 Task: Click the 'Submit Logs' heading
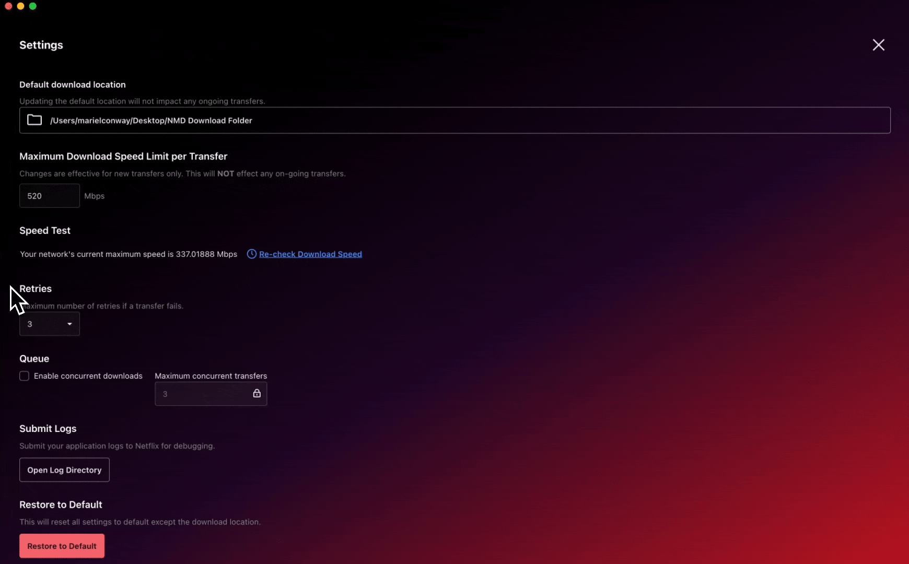48,429
